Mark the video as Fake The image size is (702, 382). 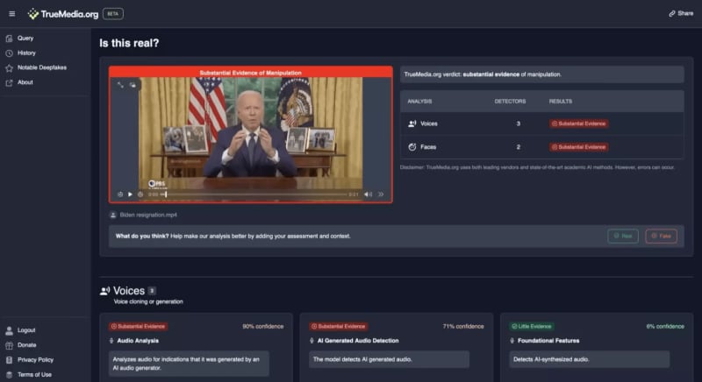661,236
